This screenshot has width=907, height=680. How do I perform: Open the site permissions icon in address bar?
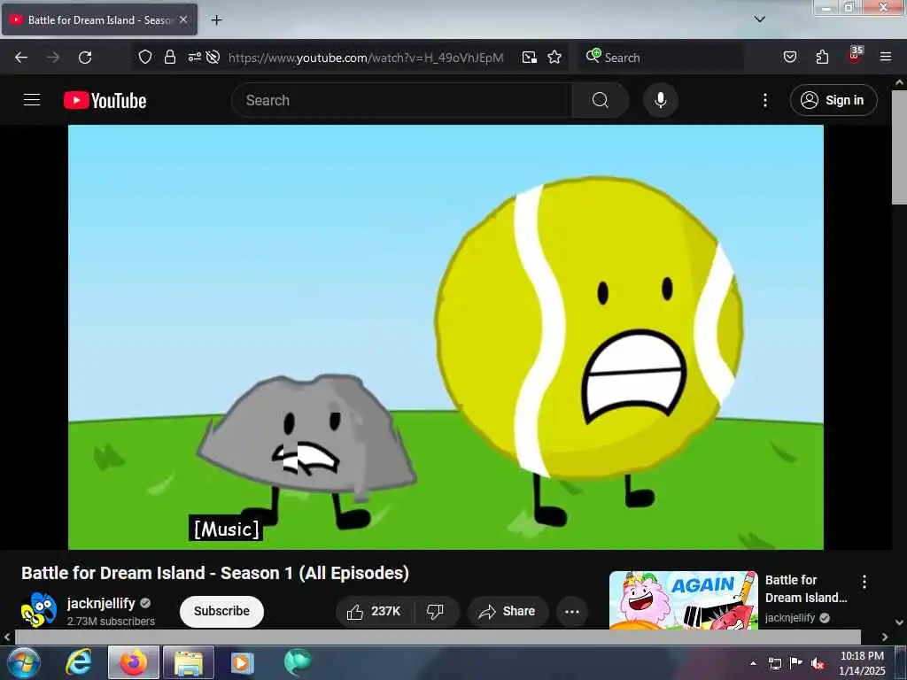coord(194,57)
